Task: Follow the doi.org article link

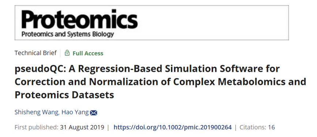Action: [x=172, y=127]
